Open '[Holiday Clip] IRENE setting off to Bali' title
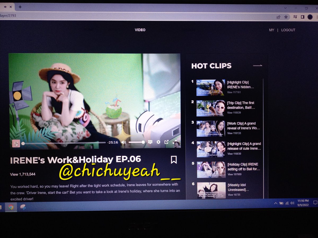 pos(244,167)
